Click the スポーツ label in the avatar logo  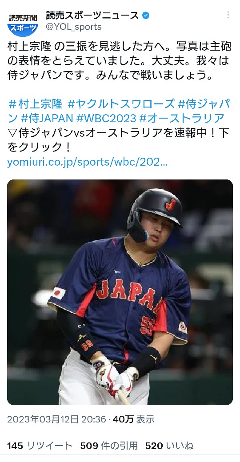[x=23, y=28]
